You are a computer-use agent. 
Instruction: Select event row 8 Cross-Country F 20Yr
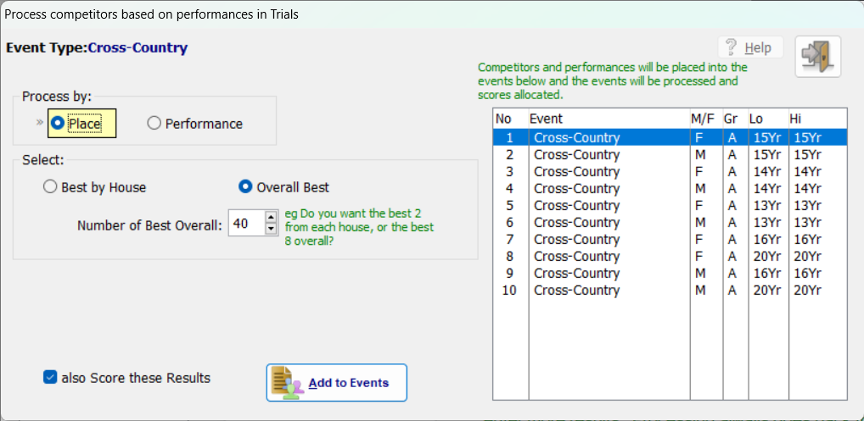coord(670,256)
